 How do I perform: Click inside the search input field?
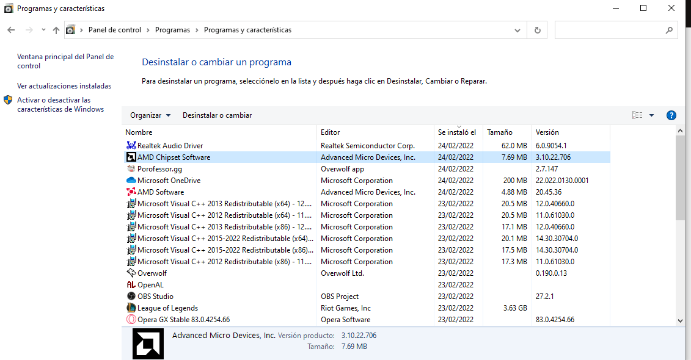pyautogui.click(x=610, y=30)
